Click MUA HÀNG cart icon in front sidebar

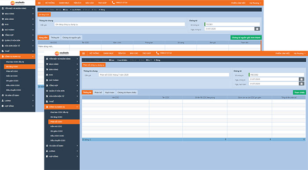(x=47, y=64)
